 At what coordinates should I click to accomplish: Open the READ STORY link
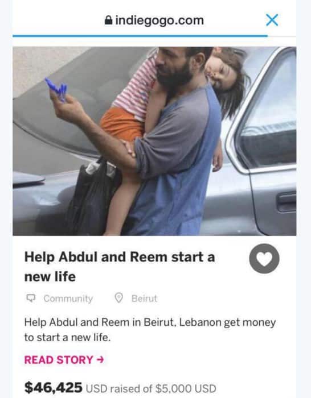64,360
